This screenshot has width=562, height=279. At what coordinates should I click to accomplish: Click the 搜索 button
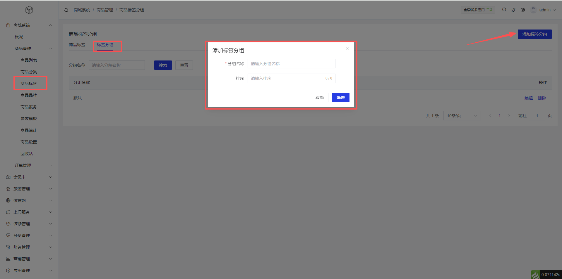[x=163, y=65]
